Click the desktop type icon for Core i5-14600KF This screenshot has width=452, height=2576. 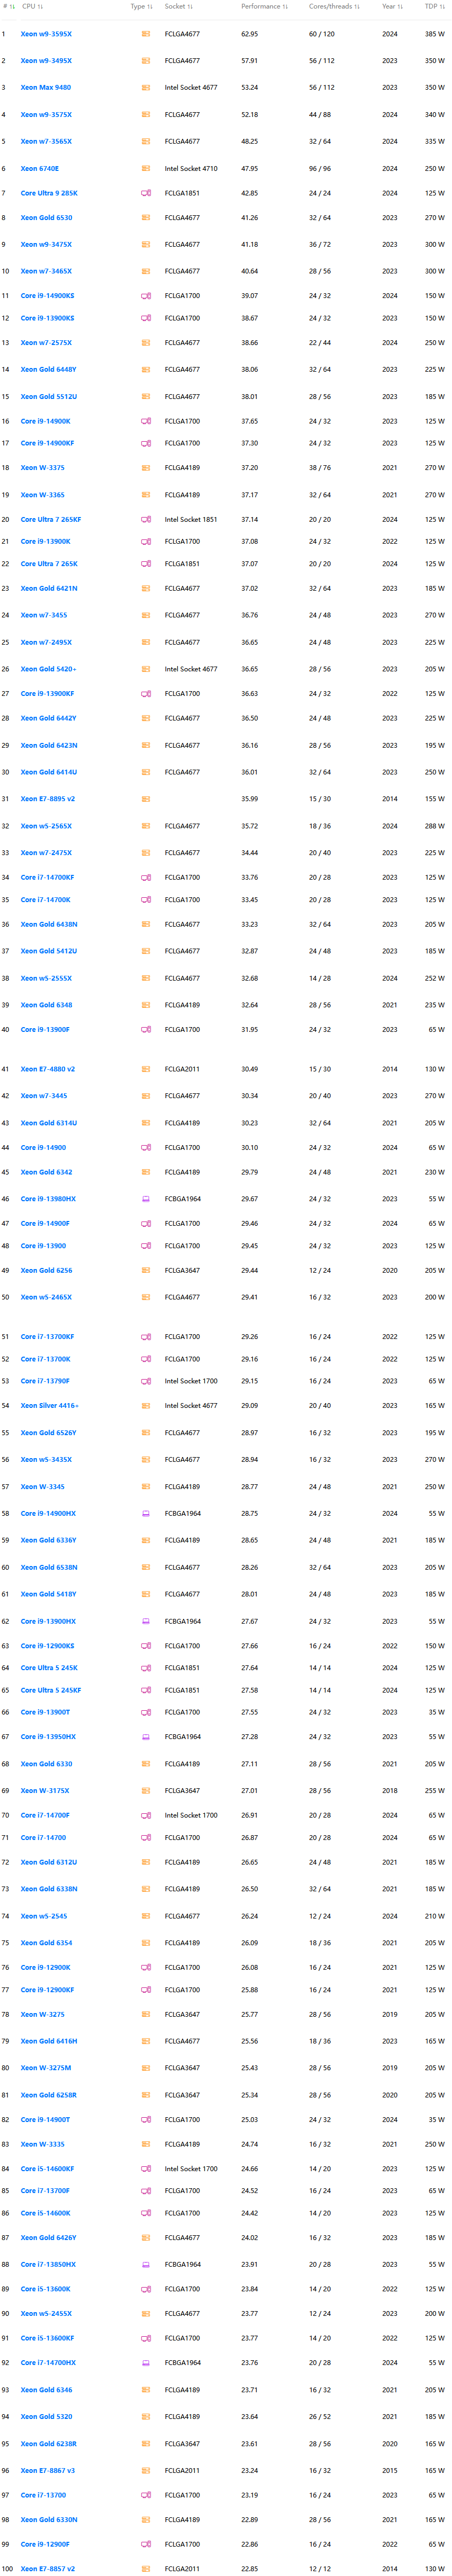click(x=146, y=2169)
